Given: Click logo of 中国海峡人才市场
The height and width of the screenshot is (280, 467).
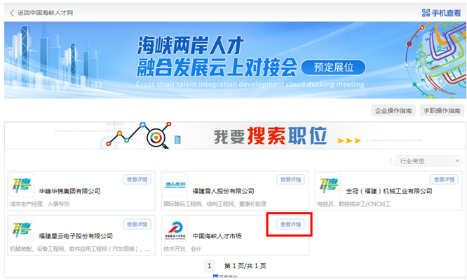Looking at the screenshot, I should 175,230.
